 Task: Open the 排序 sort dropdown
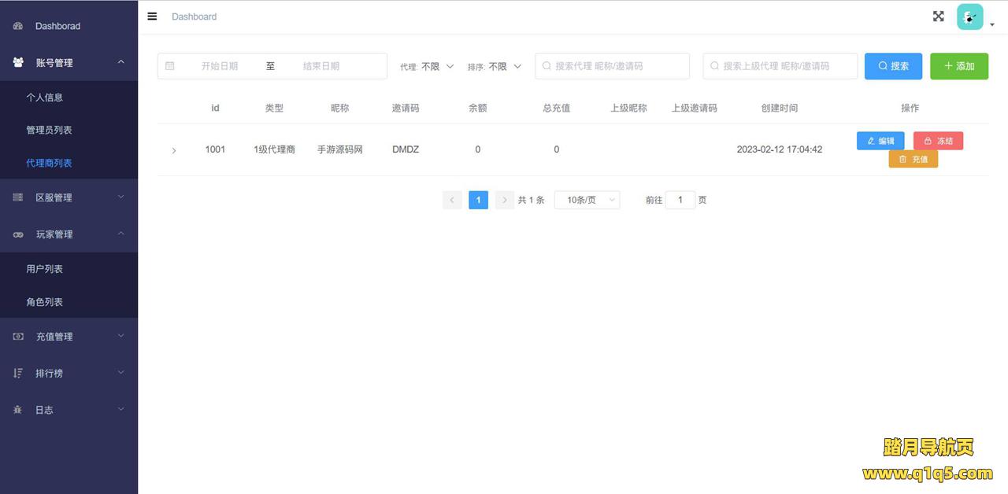505,67
